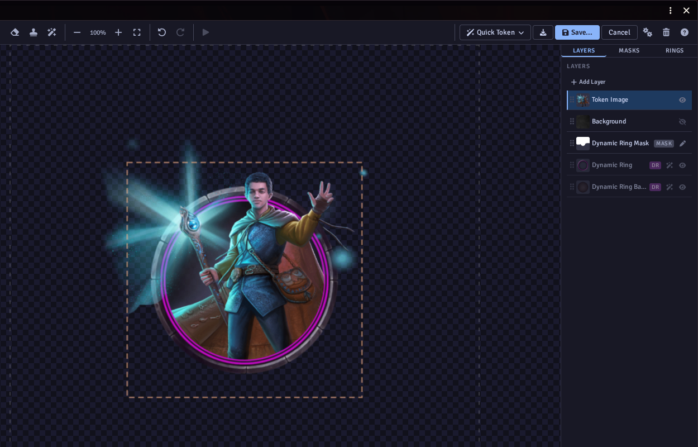The image size is (698, 447).
Task: Click drag handle of Background layer
Action: pyautogui.click(x=572, y=121)
